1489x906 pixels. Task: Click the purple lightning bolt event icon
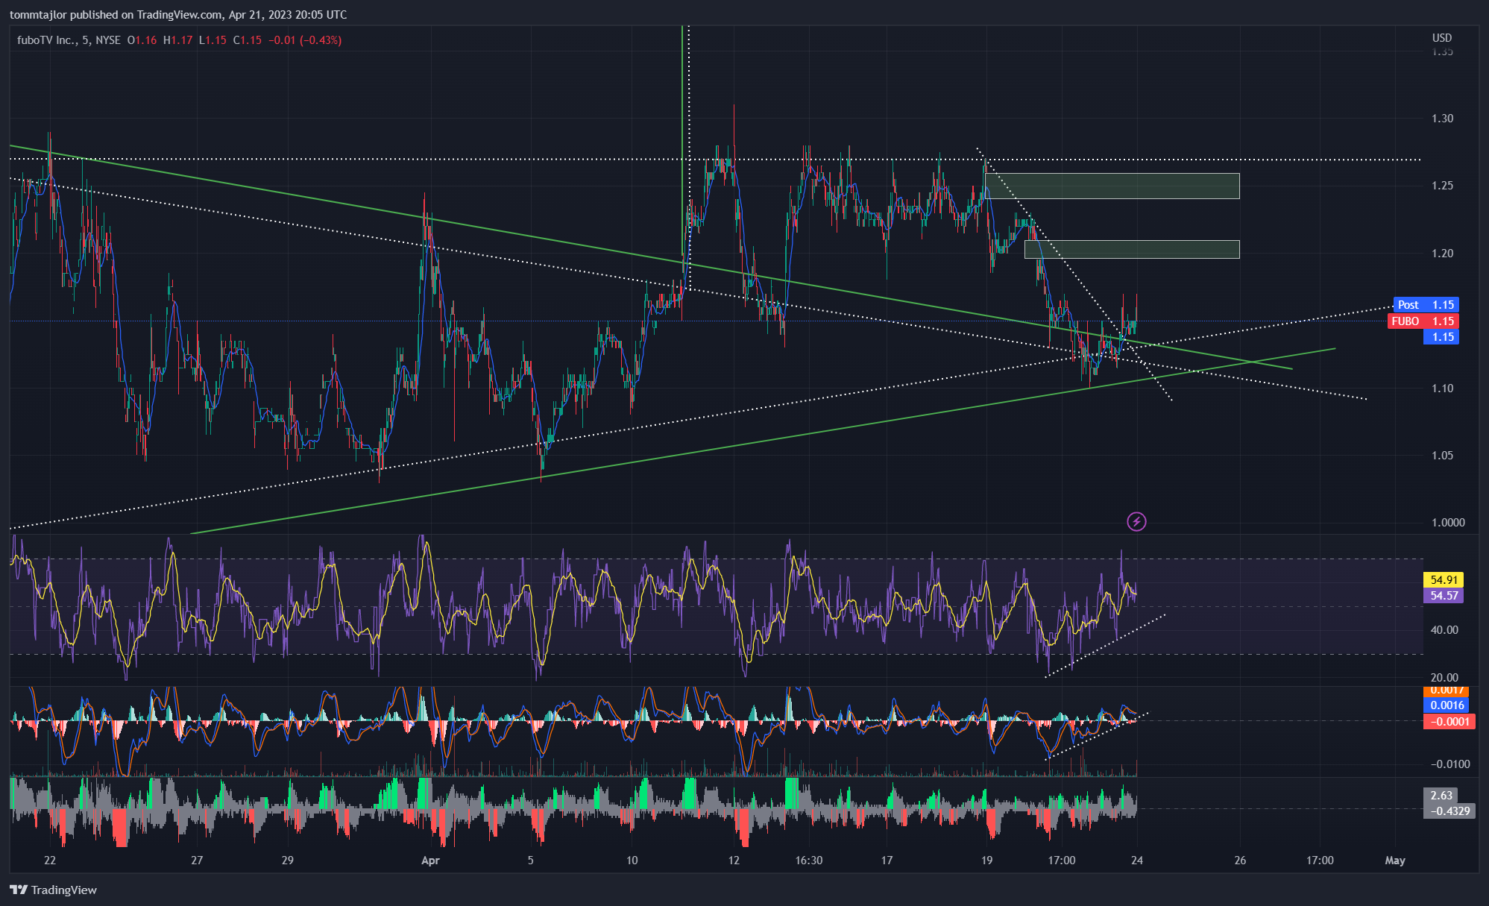pyautogui.click(x=1136, y=521)
